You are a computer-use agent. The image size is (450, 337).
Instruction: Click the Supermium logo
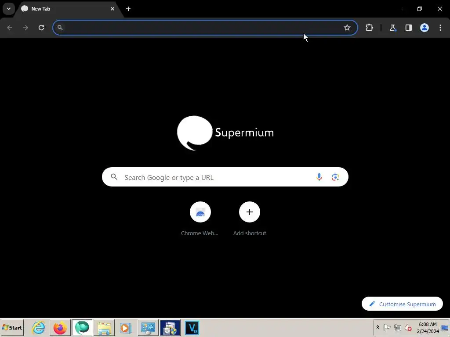coord(225,133)
